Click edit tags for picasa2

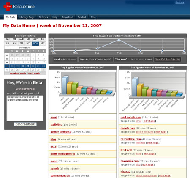pyautogui.click(x=165, y=175)
